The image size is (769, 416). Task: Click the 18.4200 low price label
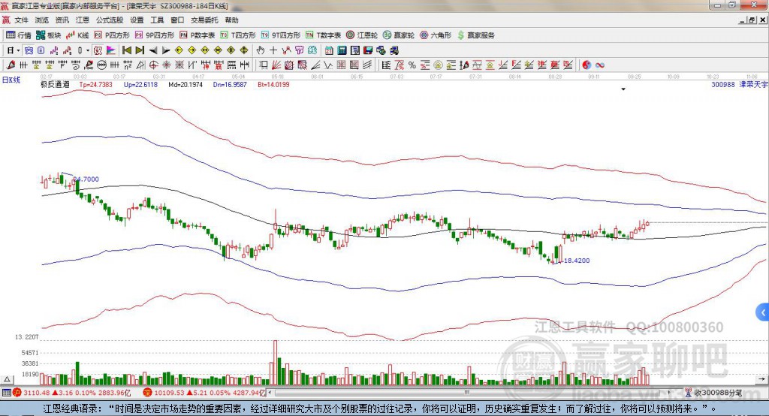coord(577,261)
